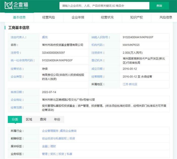Open the 知识产权 tab
This screenshot has width=177, height=159.
click(137, 17)
